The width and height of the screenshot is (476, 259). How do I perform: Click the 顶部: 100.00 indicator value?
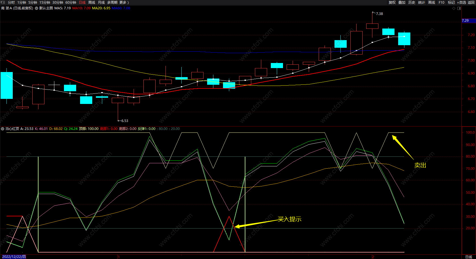[x=89, y=129]
